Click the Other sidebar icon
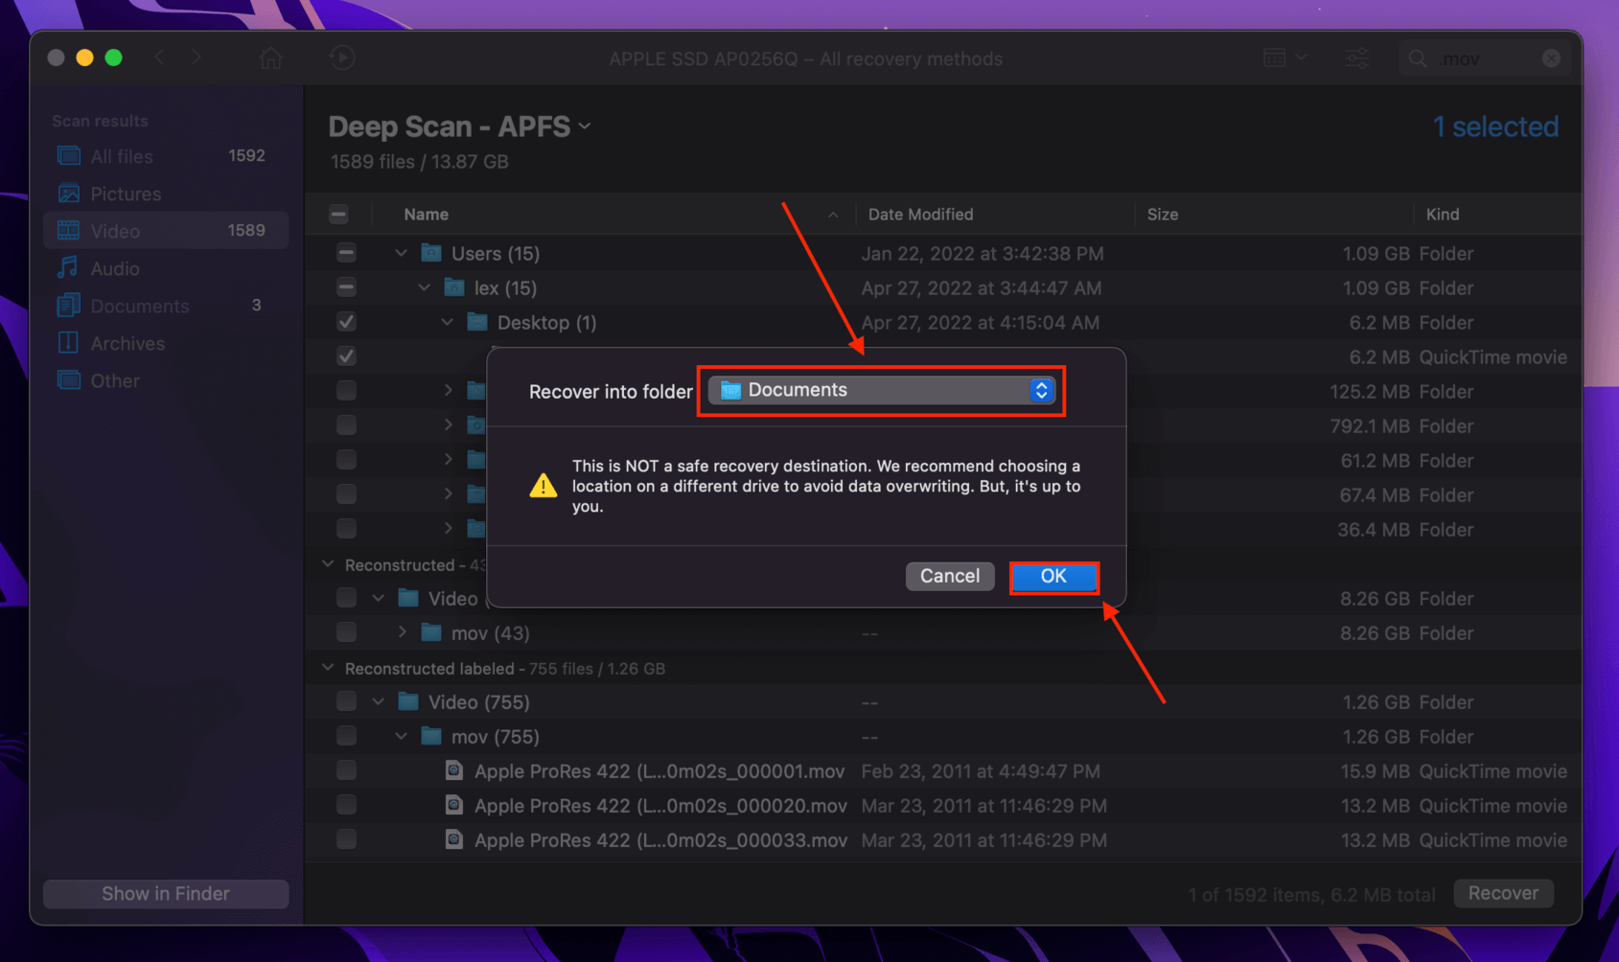This screenshot has height=962, width=1619. (68, 380)
